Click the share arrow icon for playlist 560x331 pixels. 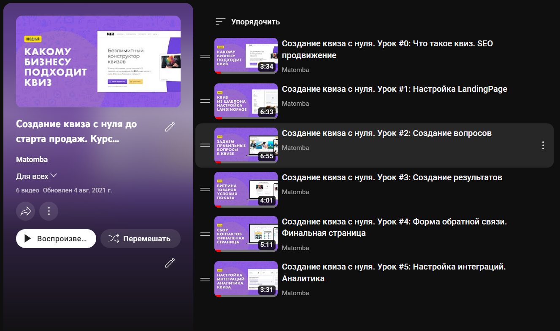tap(26, 211)
